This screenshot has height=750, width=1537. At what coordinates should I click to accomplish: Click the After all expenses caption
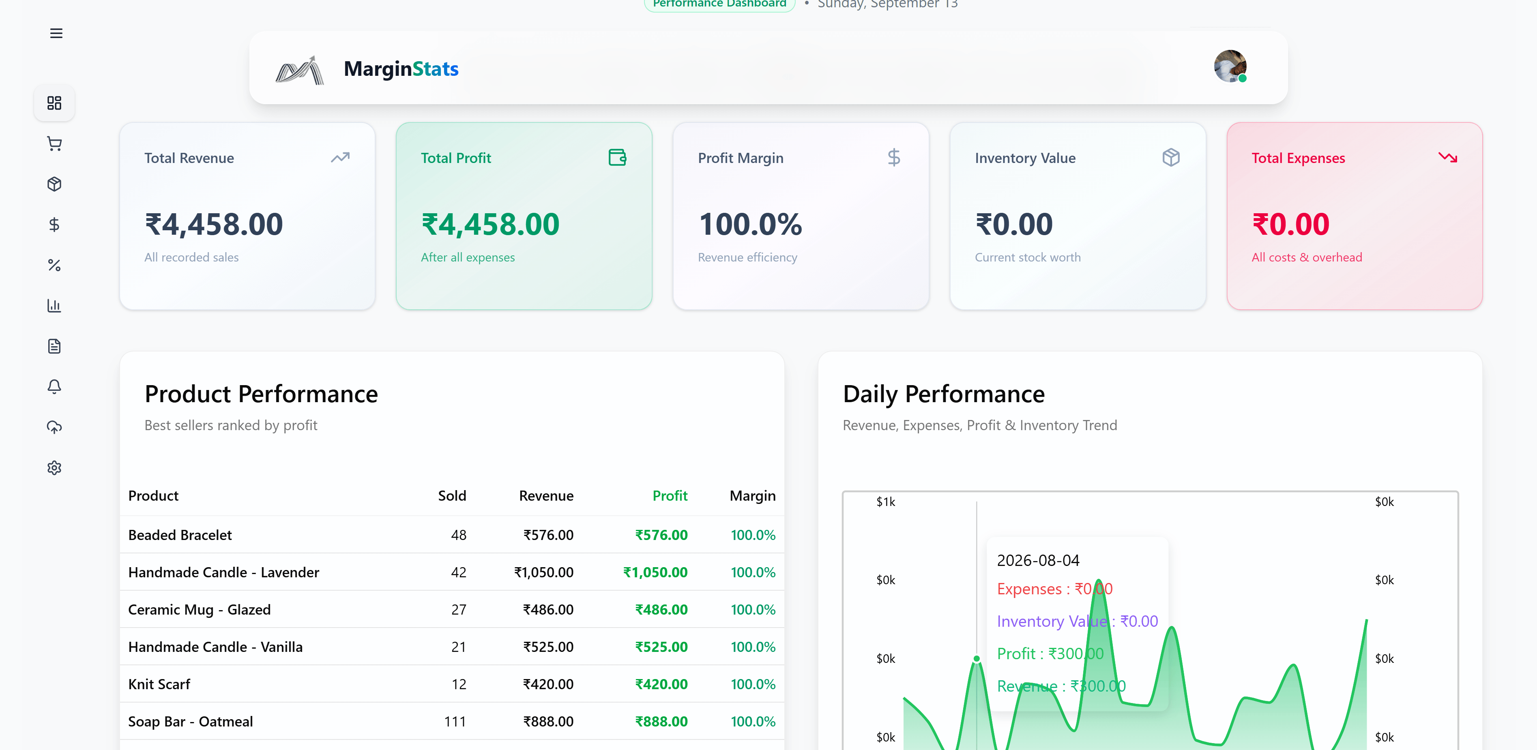[468, 257]
